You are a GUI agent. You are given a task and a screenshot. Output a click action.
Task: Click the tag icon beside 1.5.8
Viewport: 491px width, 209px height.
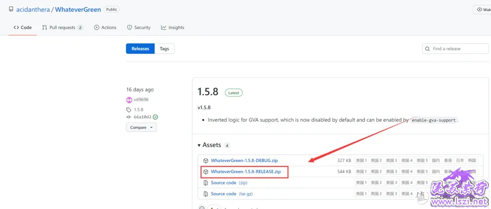[x=128, y=110]
